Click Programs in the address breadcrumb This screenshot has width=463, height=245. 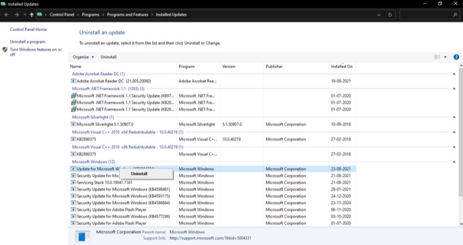click(x=91, y=15)
